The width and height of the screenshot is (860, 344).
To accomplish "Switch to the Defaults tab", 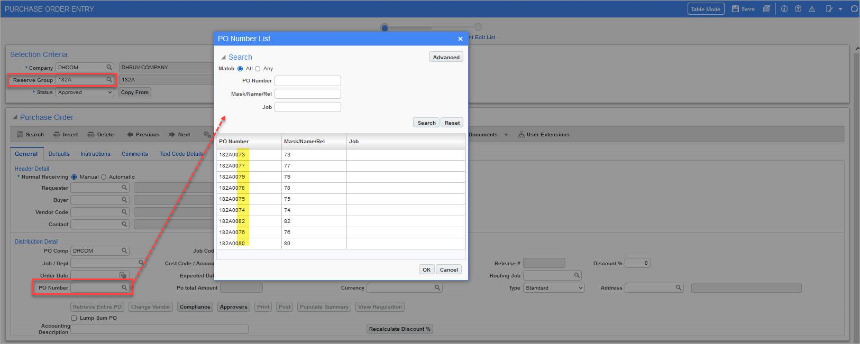I will click(x=59, y=154).
